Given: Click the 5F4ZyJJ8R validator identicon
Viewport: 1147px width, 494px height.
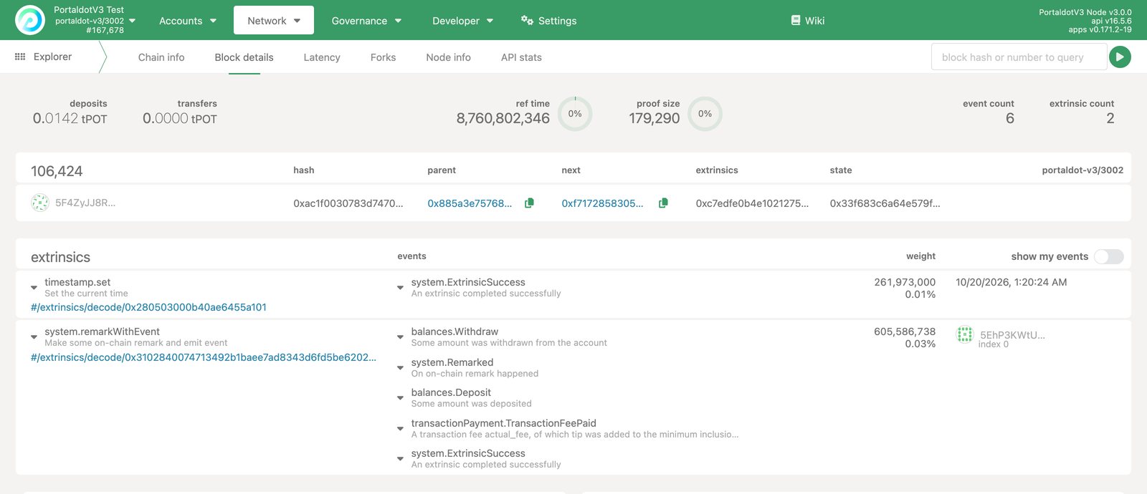Looking at the screenshot, I should pyautogui.click(x=40, y=203).
